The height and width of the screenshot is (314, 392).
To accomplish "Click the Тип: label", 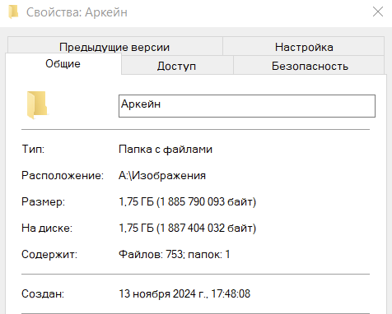I will (33, 150).
